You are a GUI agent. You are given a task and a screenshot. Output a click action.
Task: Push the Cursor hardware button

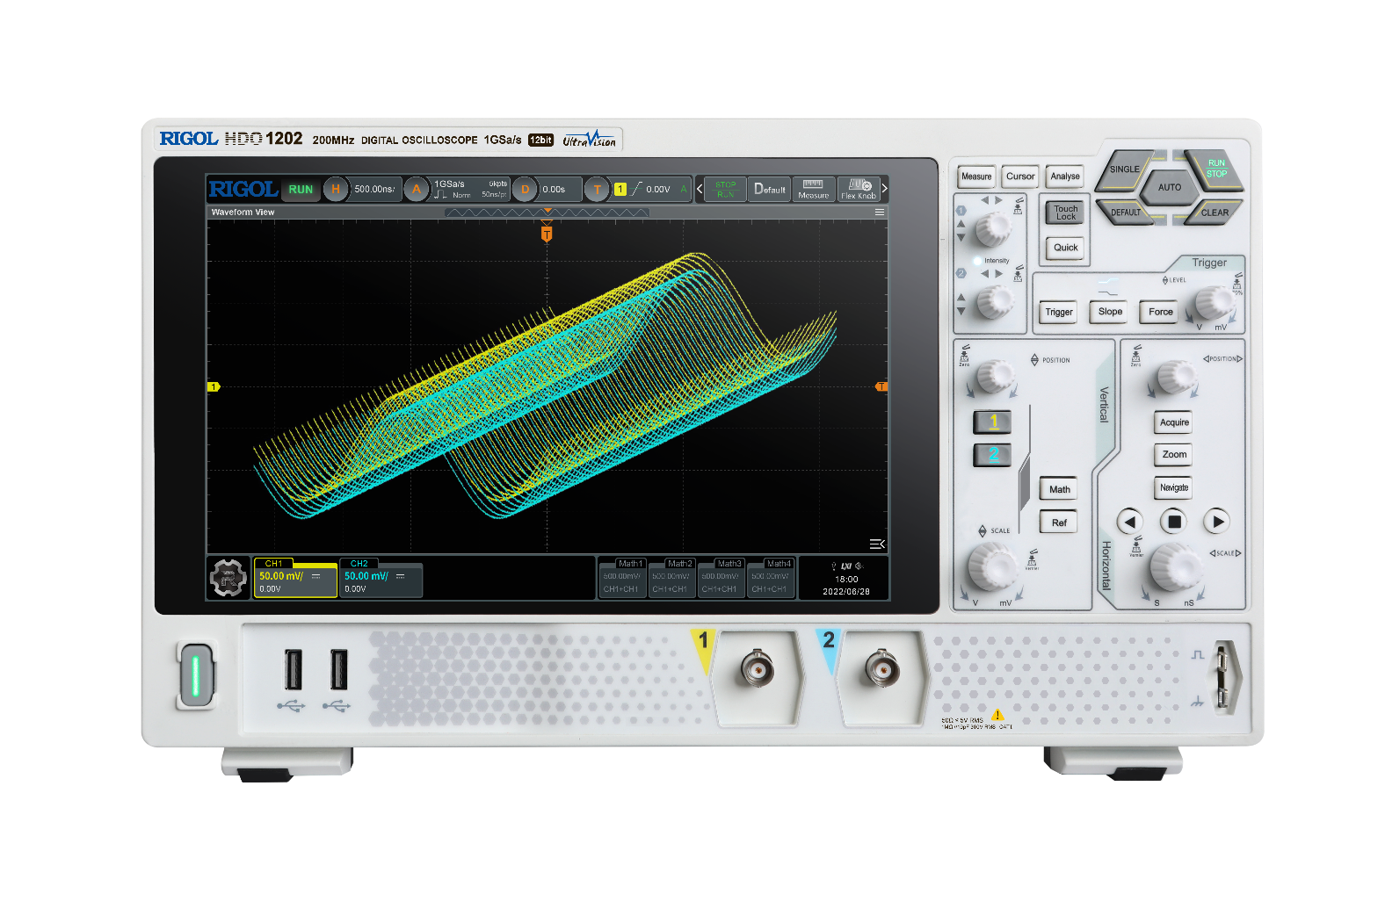click(1020, 177)
